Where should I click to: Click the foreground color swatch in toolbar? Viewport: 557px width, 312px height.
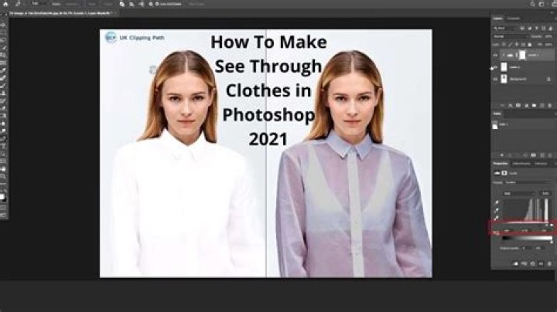pyautogui.click(x=2, y=196)
